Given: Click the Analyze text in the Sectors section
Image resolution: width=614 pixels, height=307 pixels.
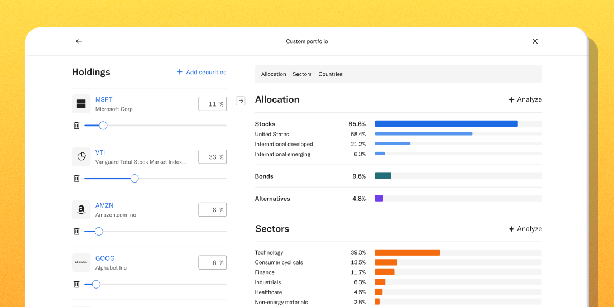Looking at the screenshot, I should point(529,229).
